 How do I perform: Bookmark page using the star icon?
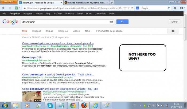click(125, 8)
